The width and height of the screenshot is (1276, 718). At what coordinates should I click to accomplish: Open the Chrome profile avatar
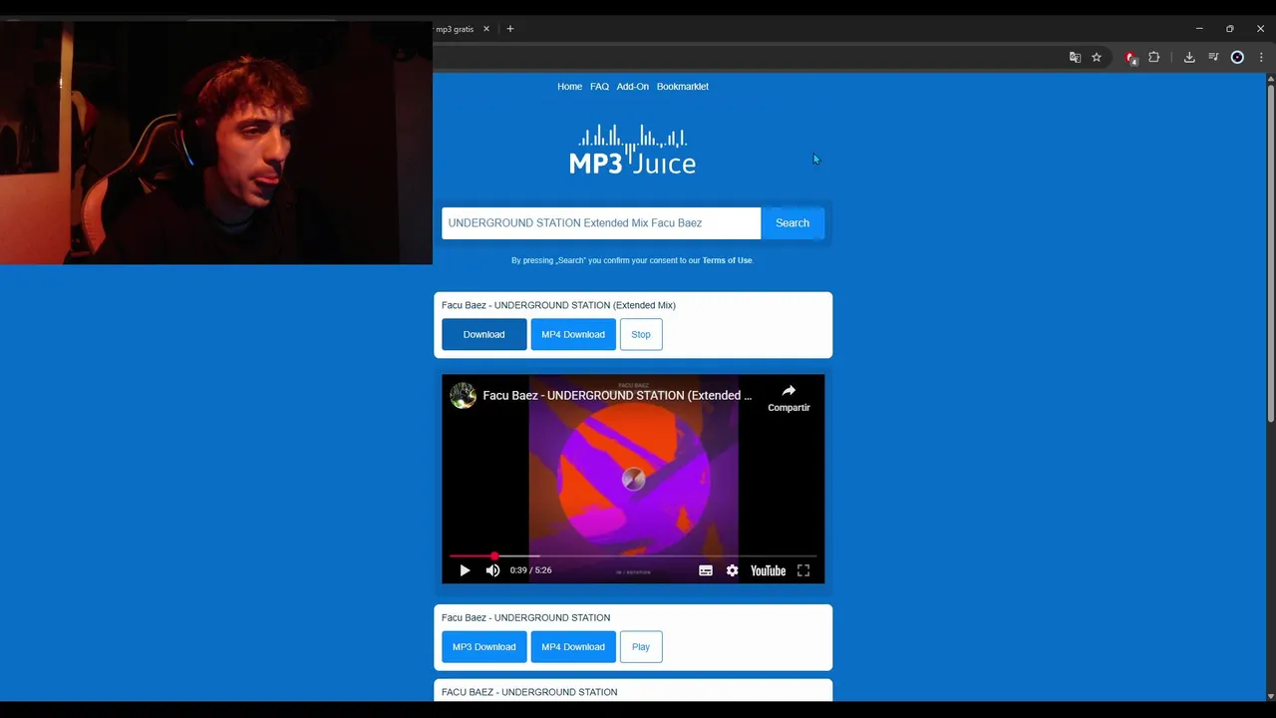[1237, 58]
